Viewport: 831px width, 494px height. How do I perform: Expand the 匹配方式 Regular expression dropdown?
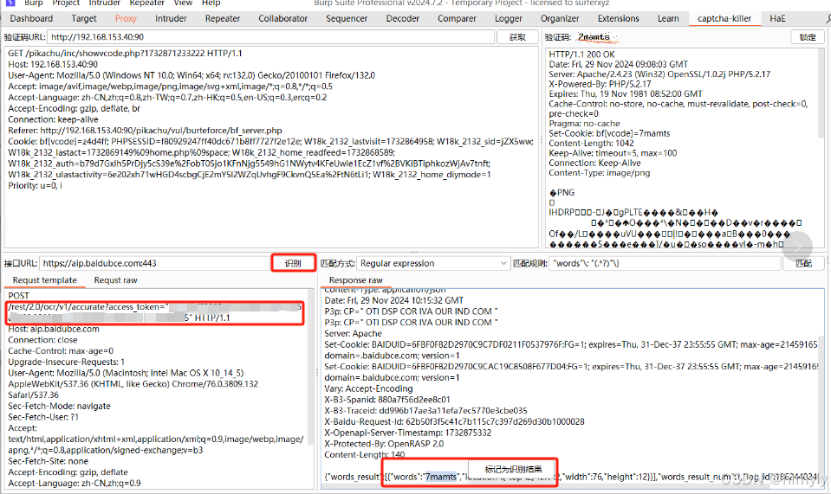coord(432,263)
